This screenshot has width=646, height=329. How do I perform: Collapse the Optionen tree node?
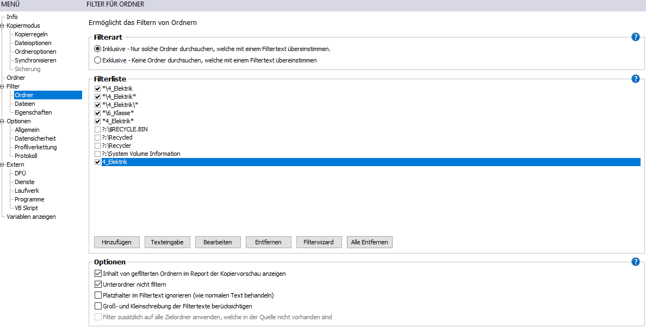coord(3,121)
